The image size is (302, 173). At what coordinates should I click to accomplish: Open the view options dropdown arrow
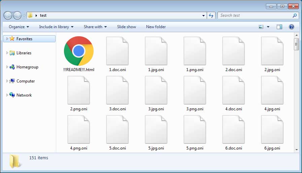tap(268, 27)
